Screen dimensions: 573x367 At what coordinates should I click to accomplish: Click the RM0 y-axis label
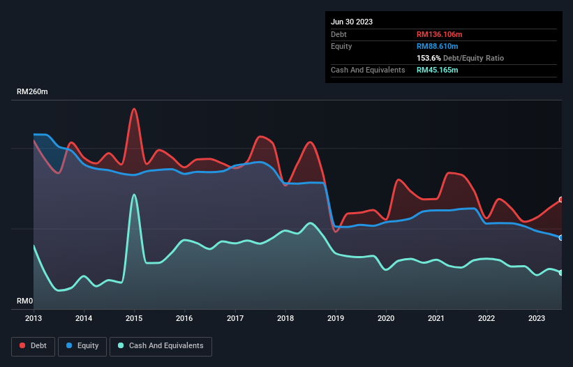[25, 301]
